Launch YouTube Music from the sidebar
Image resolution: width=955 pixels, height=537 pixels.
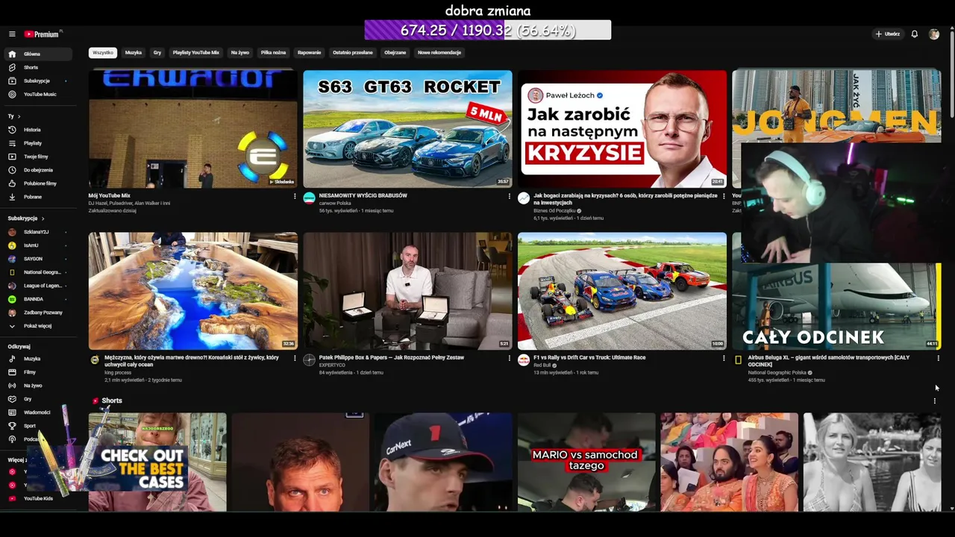37,94
